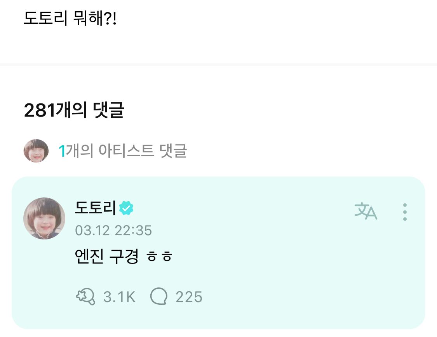Tap the small avatar beside artist comments label

pos(36,151)
